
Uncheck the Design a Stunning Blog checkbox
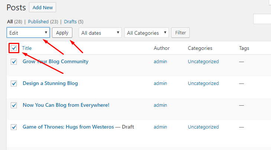(14, 83)
